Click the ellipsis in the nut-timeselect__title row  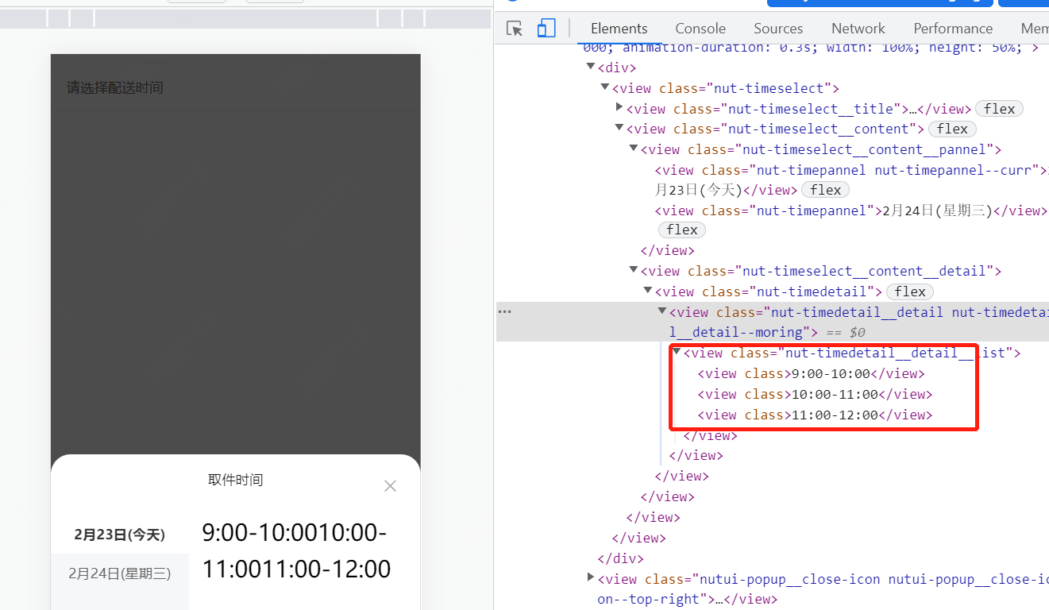(x=913, y=109)
